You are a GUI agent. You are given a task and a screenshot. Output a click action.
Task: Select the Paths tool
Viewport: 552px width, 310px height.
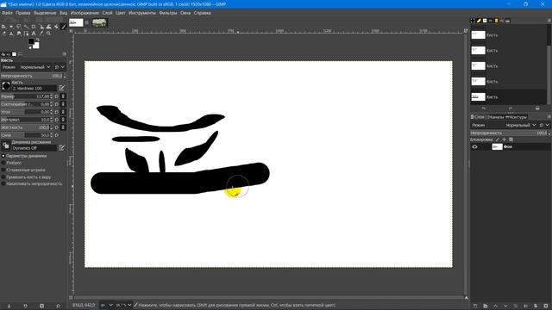pos(26,34)
